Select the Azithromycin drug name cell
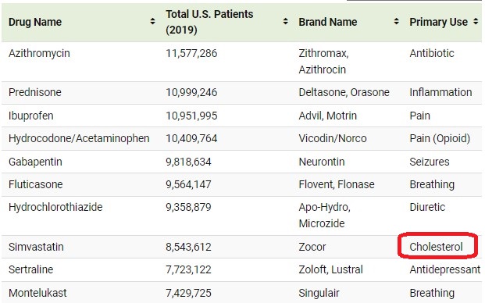The height and width of the screenshot is (303, 485). [39, 53]
